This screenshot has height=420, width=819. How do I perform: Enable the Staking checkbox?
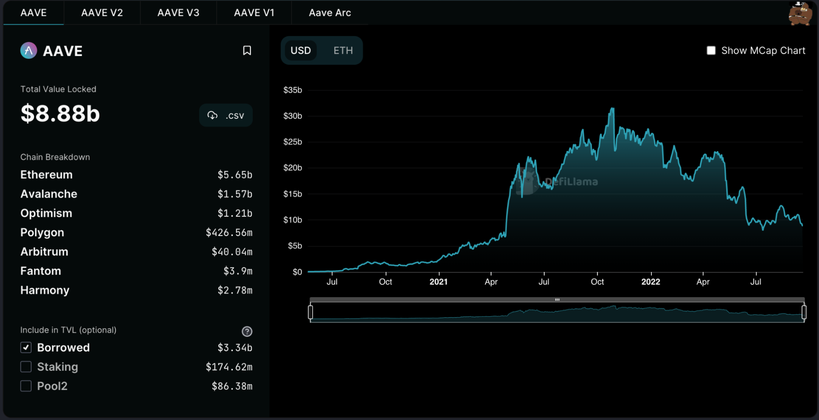click(26, 367)
